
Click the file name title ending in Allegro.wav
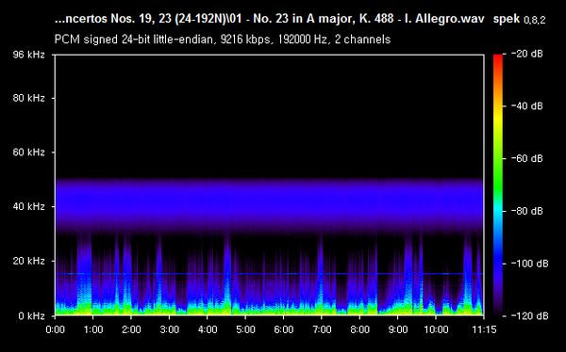point(269,19)
